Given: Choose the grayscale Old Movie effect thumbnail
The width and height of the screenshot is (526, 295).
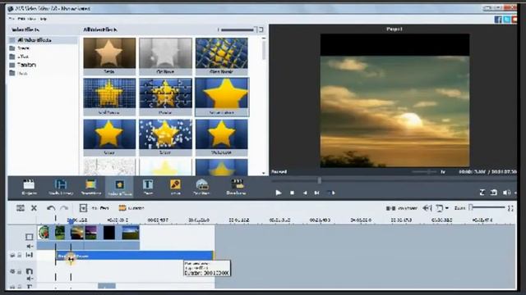Looking at the screenshot, I should pos(165,57).
